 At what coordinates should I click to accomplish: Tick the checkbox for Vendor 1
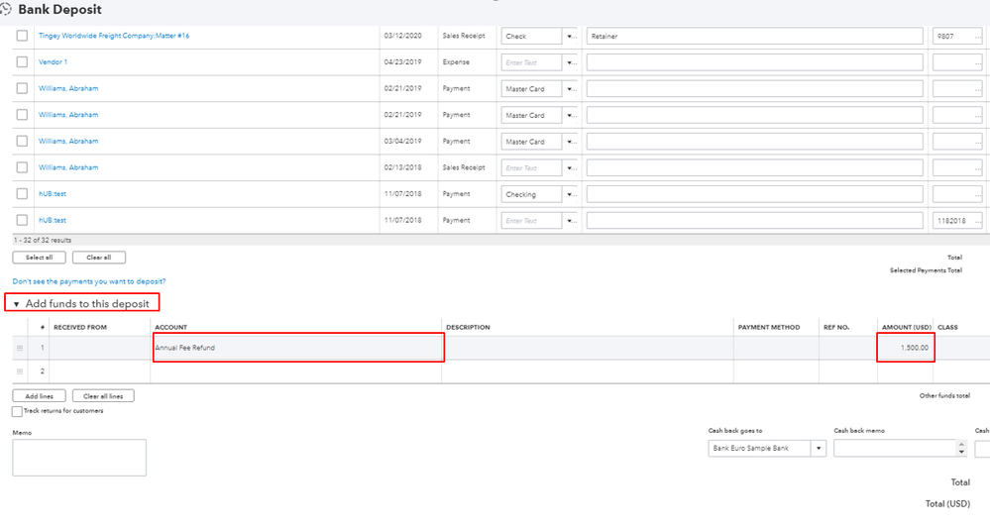click(x=22, y=62)
